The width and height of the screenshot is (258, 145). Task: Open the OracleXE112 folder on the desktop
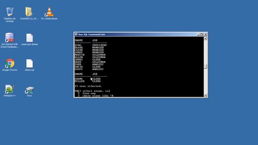29,13
